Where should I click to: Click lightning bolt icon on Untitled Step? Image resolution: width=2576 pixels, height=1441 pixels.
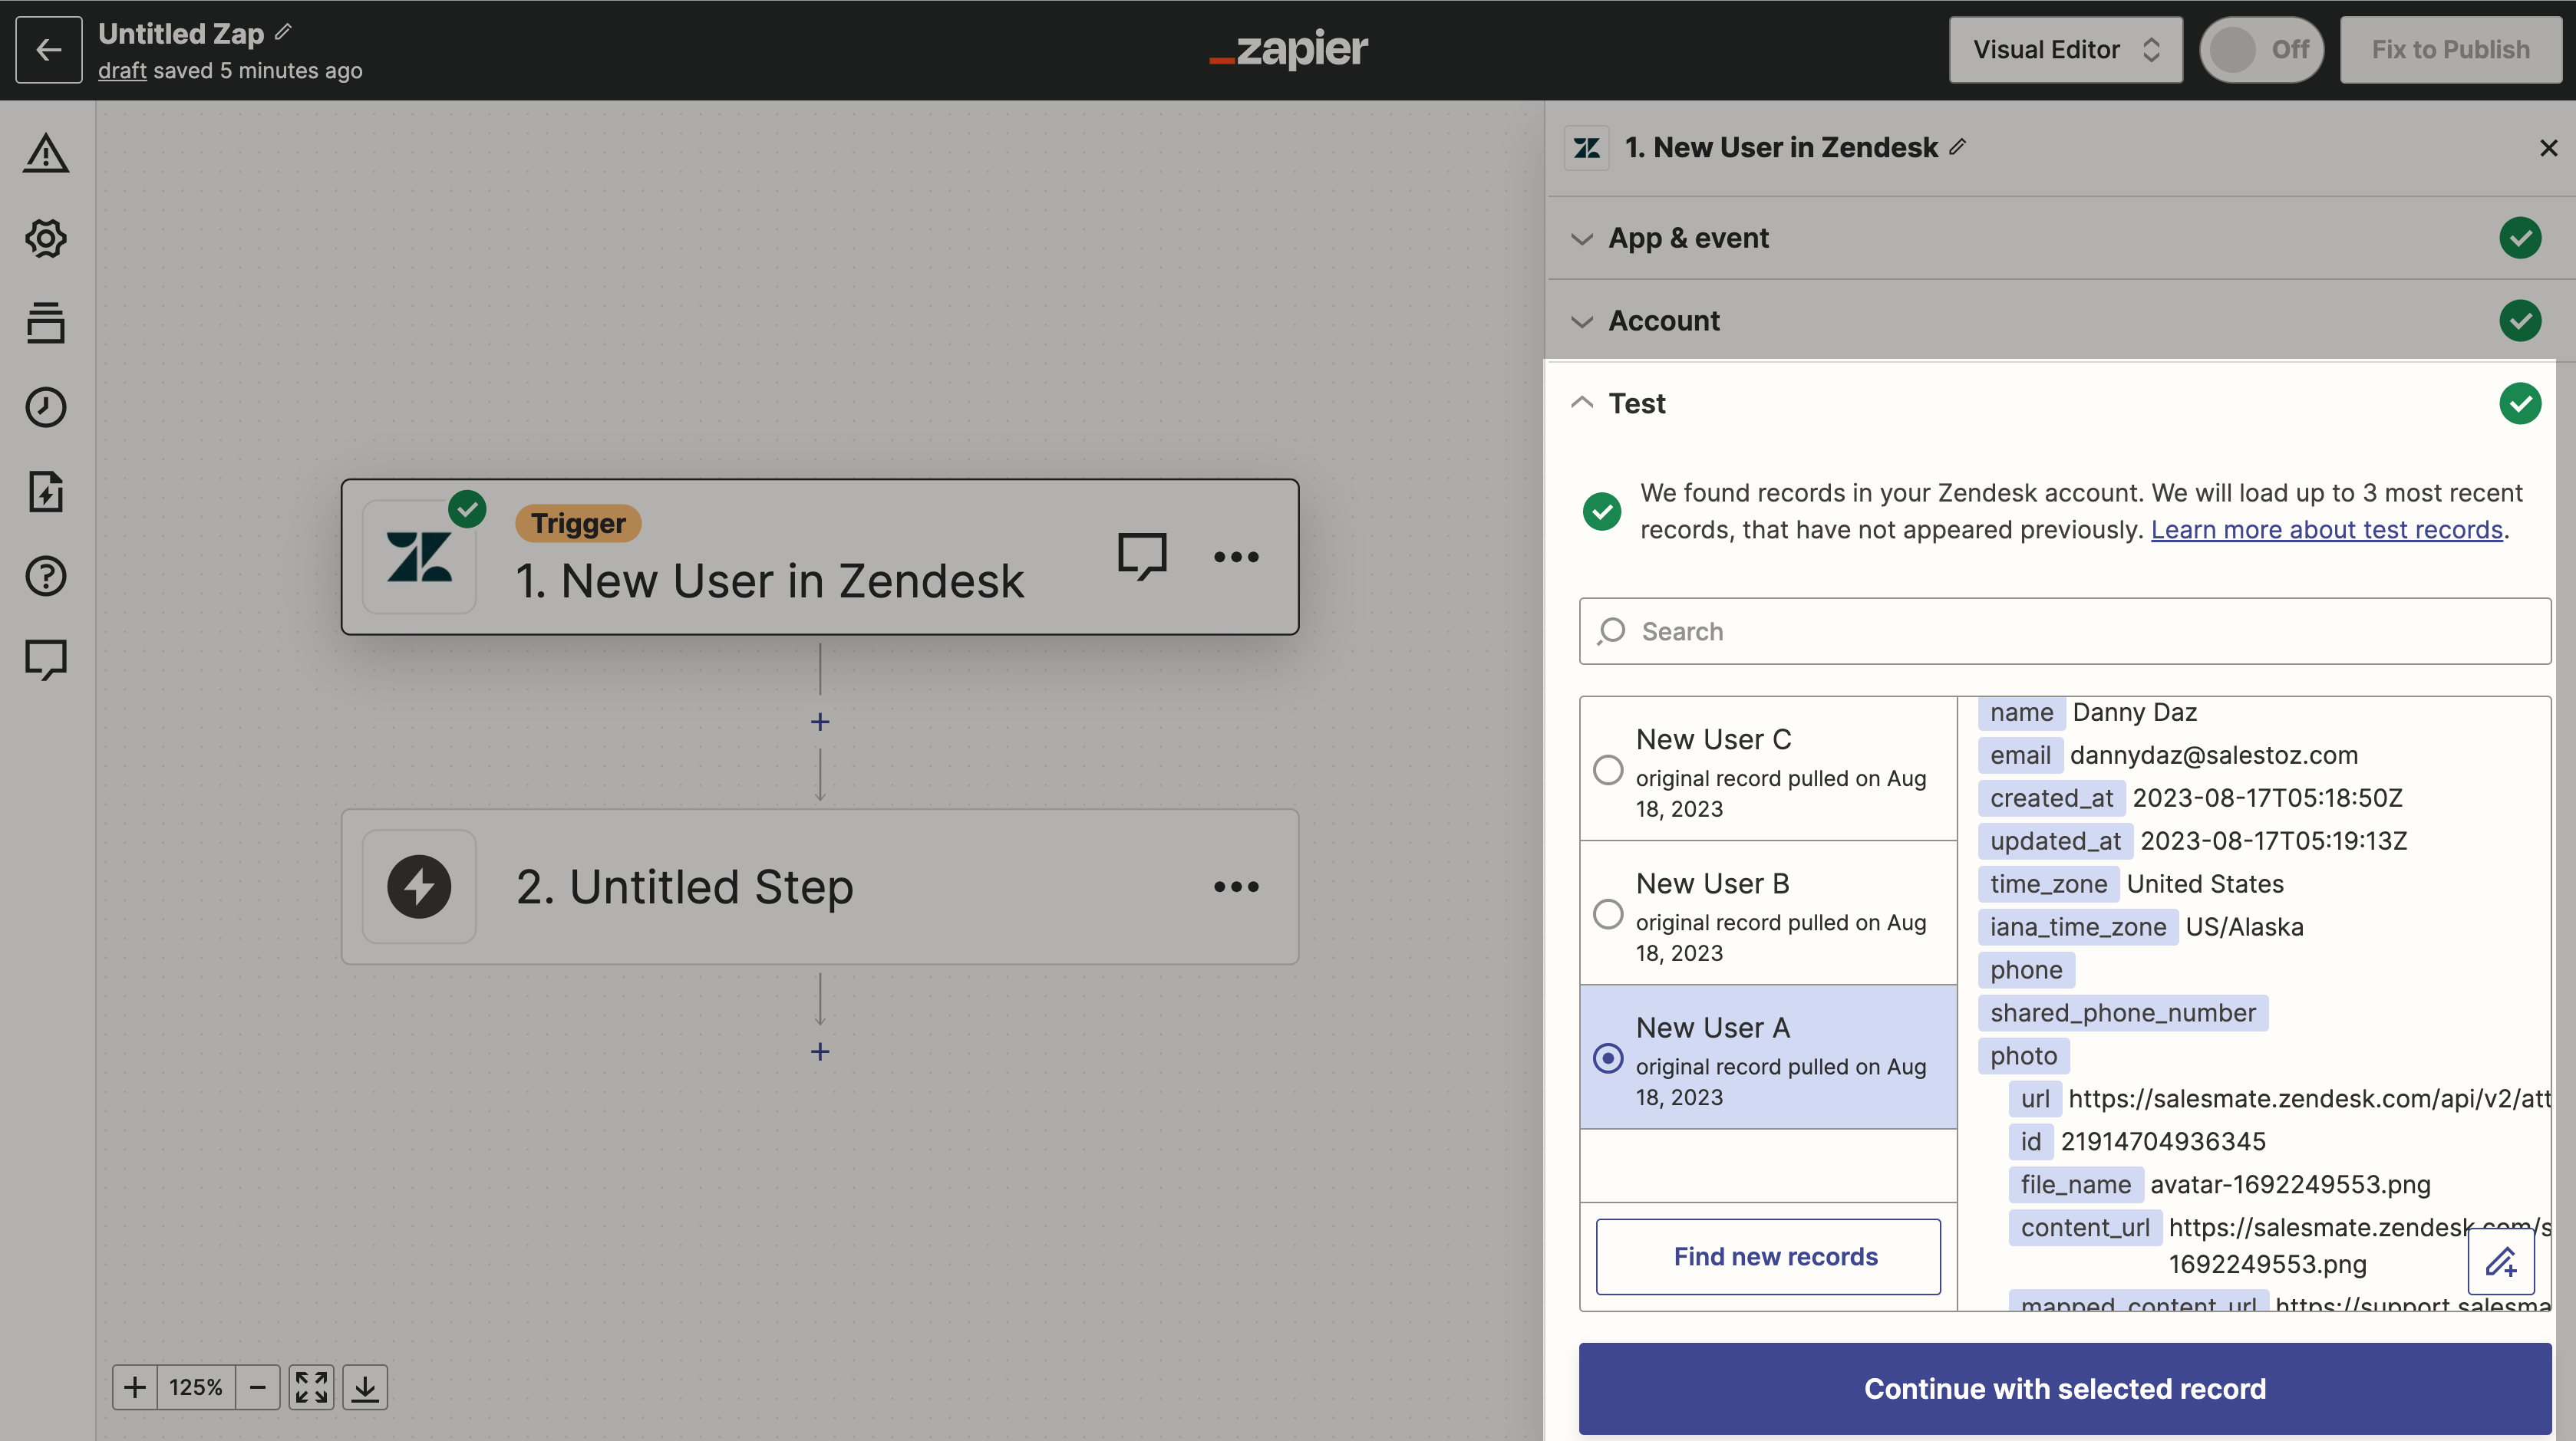pyautogui.click(x=419, y=887)
